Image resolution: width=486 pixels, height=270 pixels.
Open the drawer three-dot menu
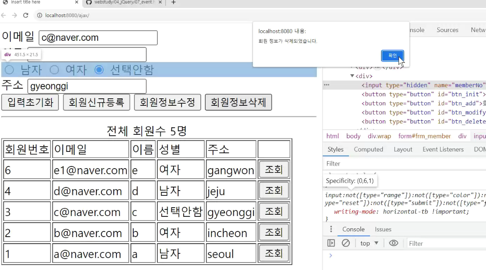(331, 229)
